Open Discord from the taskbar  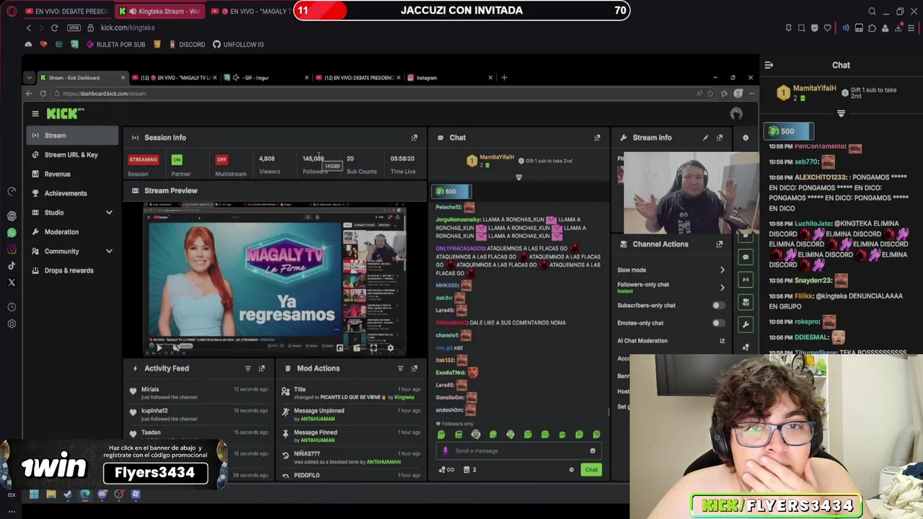[x=102, y=494]
